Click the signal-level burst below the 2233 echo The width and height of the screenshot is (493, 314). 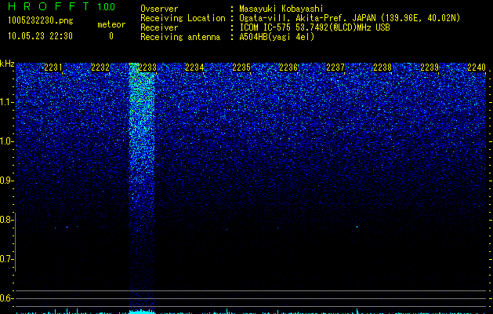click(142, 312)
